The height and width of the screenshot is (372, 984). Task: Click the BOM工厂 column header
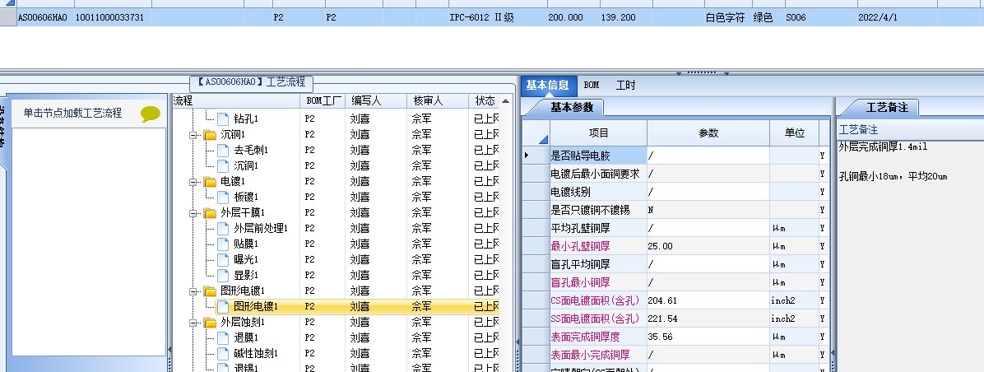point(323,100)
